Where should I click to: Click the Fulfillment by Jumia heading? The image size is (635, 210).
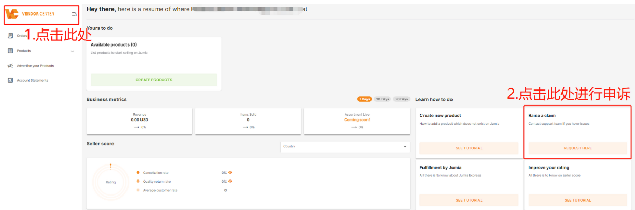tap(442, 168)
